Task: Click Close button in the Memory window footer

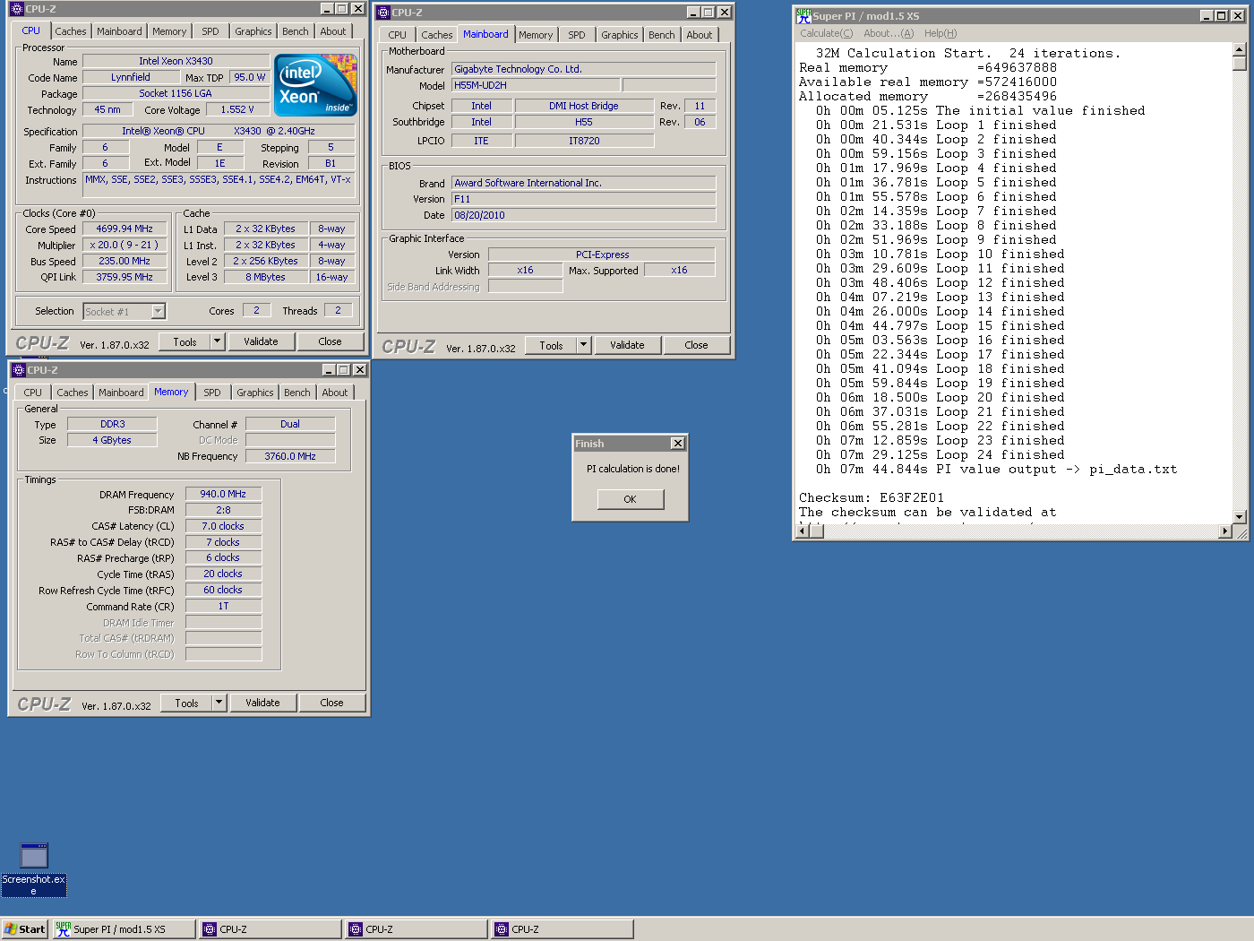Action: click(331, 703)
